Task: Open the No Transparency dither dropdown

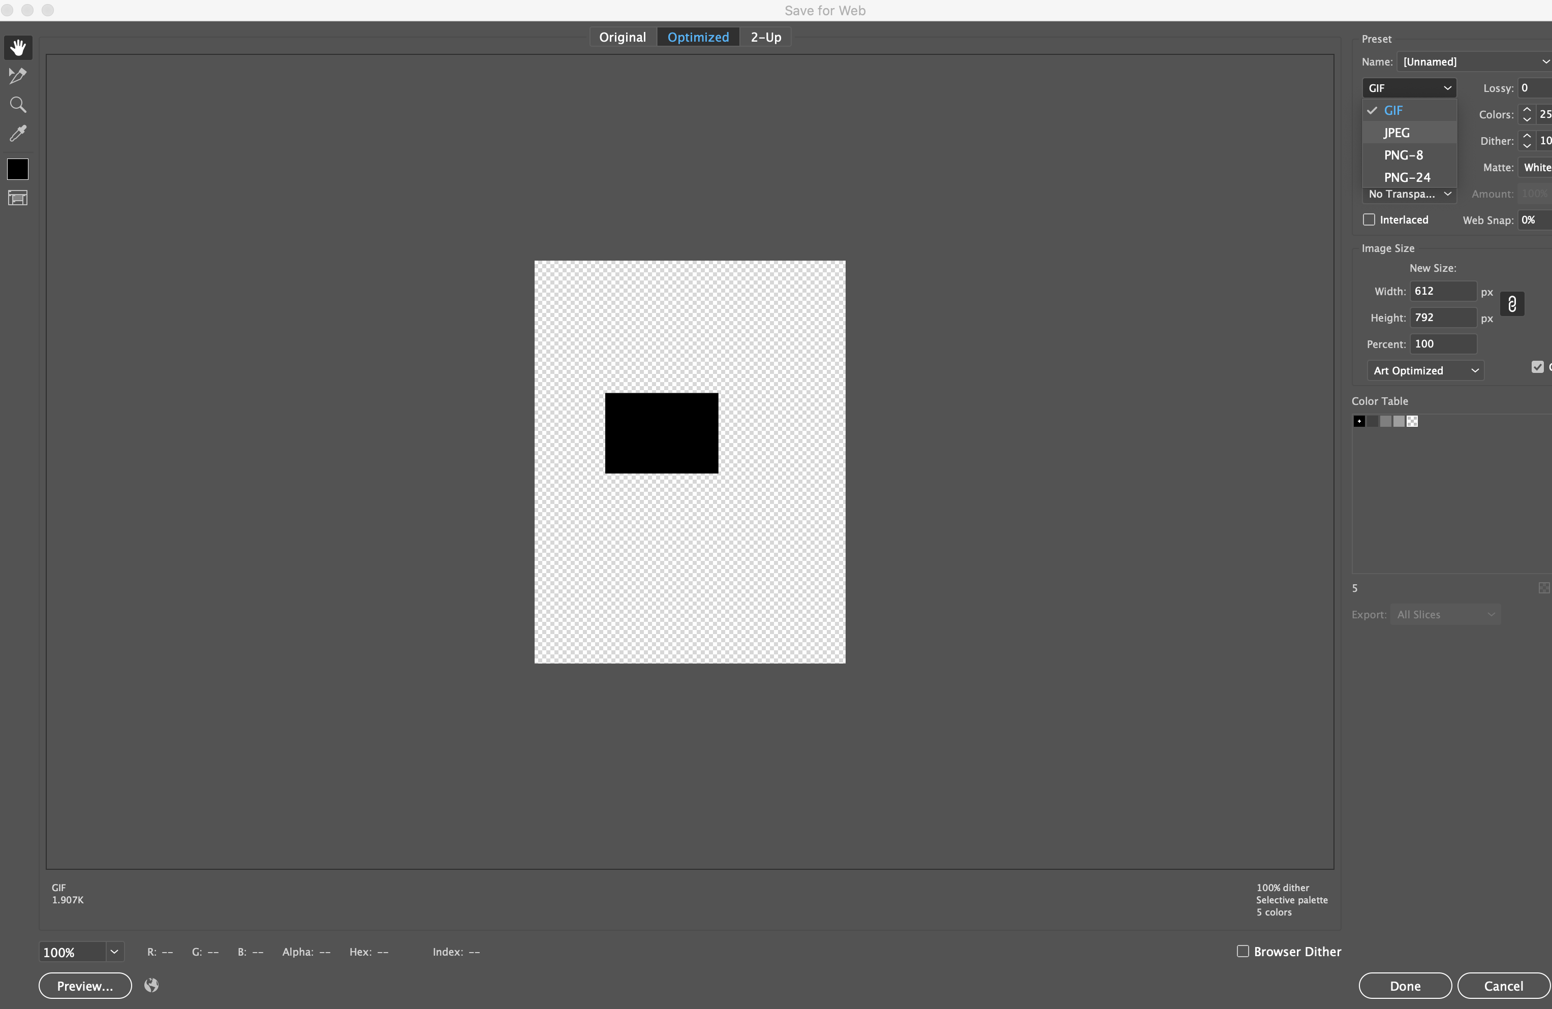Action: 1409,194
